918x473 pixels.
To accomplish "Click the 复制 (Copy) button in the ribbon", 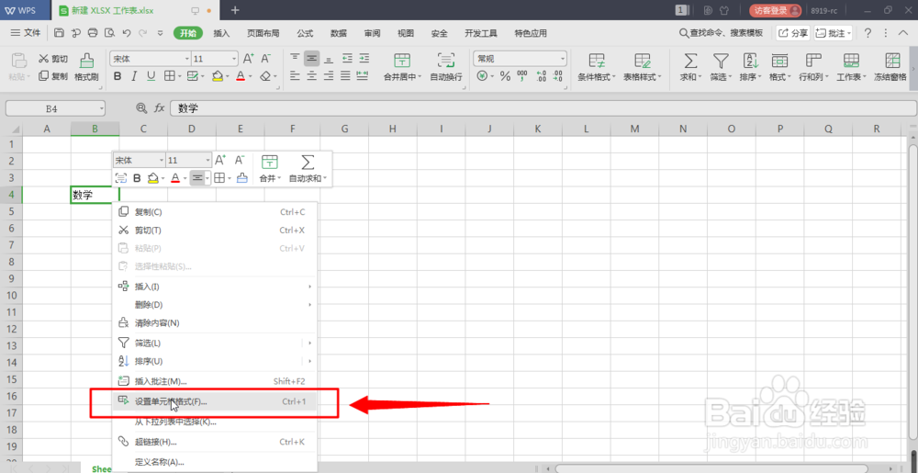I will [x=53, y=76].
